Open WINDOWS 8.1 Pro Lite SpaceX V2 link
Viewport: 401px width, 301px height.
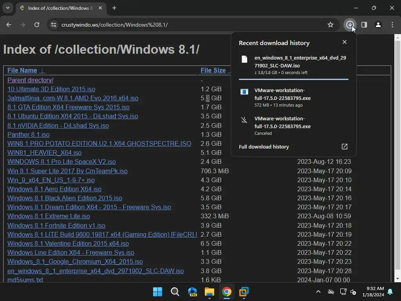pos(61,162)
